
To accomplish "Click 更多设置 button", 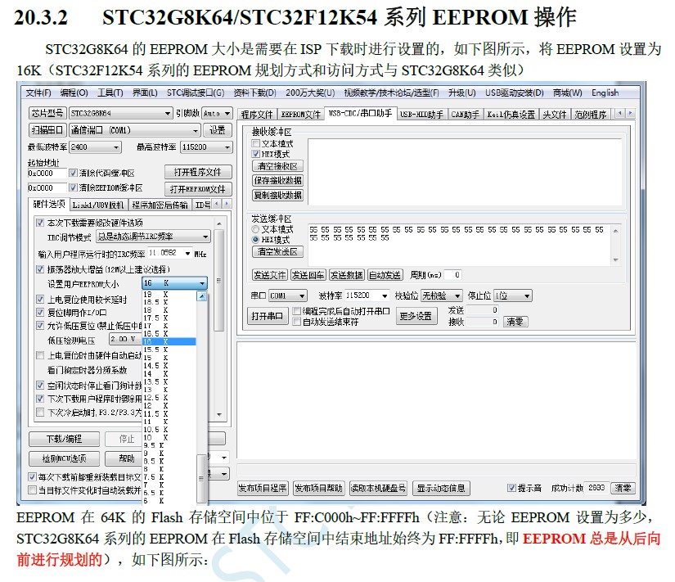I will pyautogui.click(x=416, y=316).
